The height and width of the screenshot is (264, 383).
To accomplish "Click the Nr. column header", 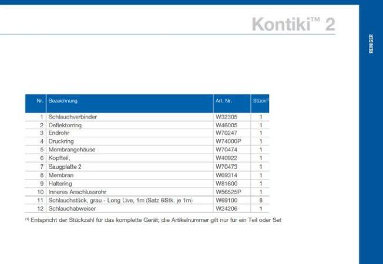I will click(x=40, y=101).
